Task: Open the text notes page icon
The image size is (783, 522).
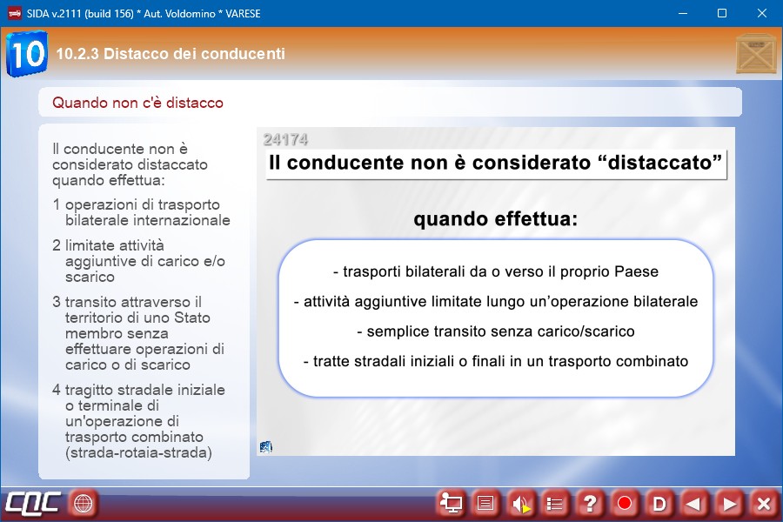Action: pos(486,503)
